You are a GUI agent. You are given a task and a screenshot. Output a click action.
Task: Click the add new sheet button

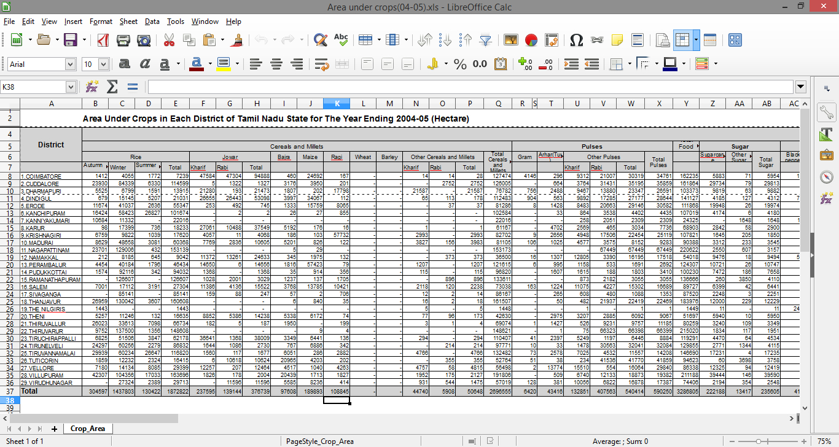pos(54,429)
